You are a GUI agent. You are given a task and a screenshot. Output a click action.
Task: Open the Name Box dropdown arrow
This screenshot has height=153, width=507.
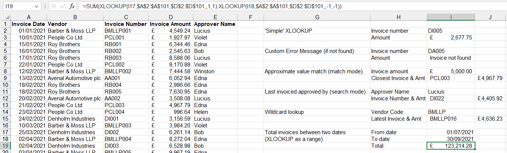36,6
